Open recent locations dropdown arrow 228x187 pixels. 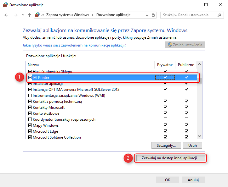tap(23, 15)
